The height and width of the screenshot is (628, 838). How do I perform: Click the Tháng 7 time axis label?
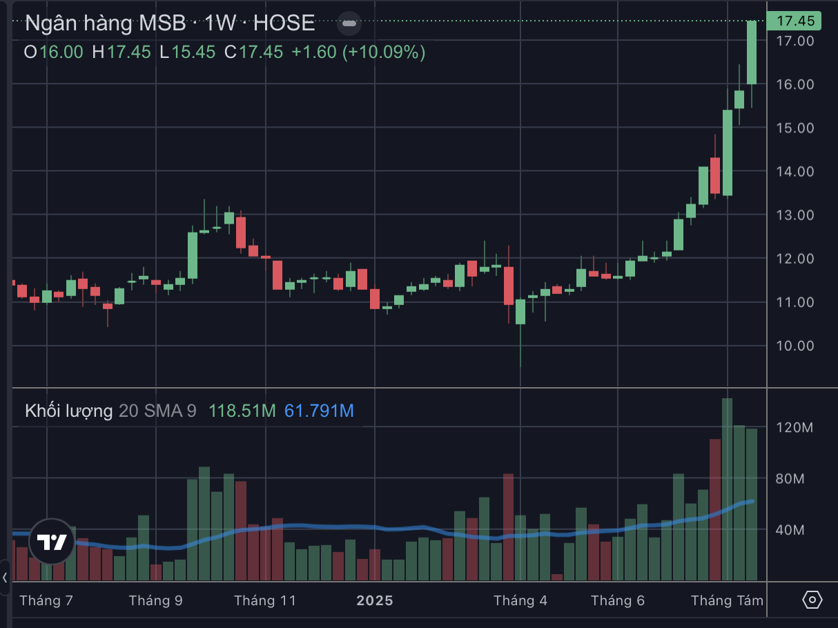coord(46,600)
